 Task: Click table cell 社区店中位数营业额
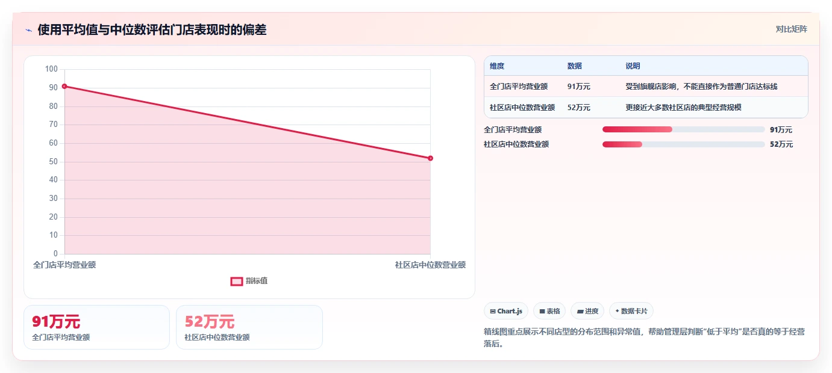522,108
